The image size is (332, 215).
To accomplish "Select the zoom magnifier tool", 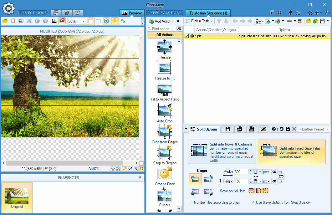I will [x=135, y=168].
